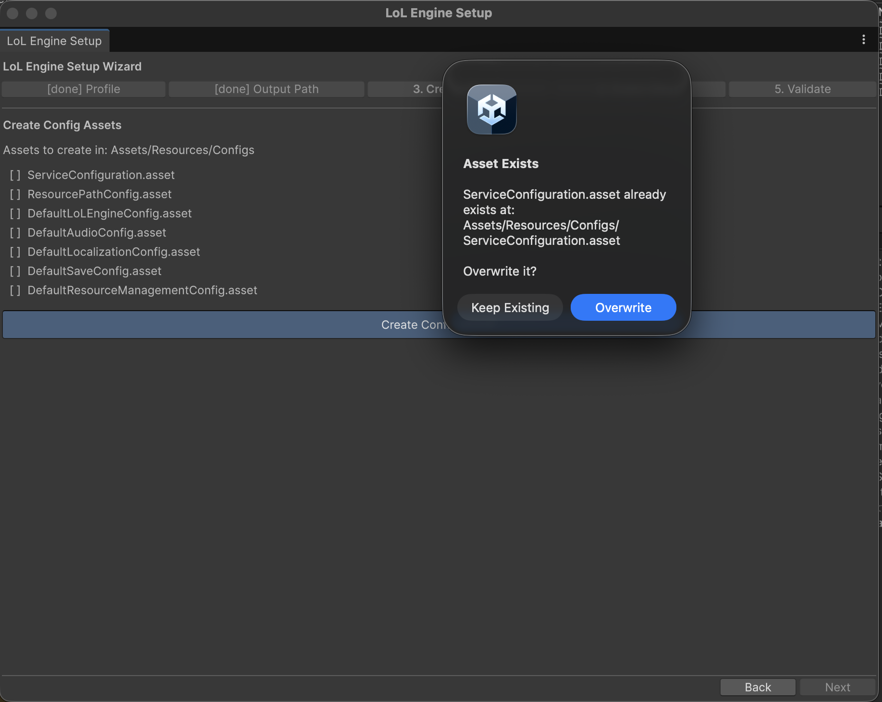
Task: Open step 3 Create wizard tab
Action: [406, 89]
